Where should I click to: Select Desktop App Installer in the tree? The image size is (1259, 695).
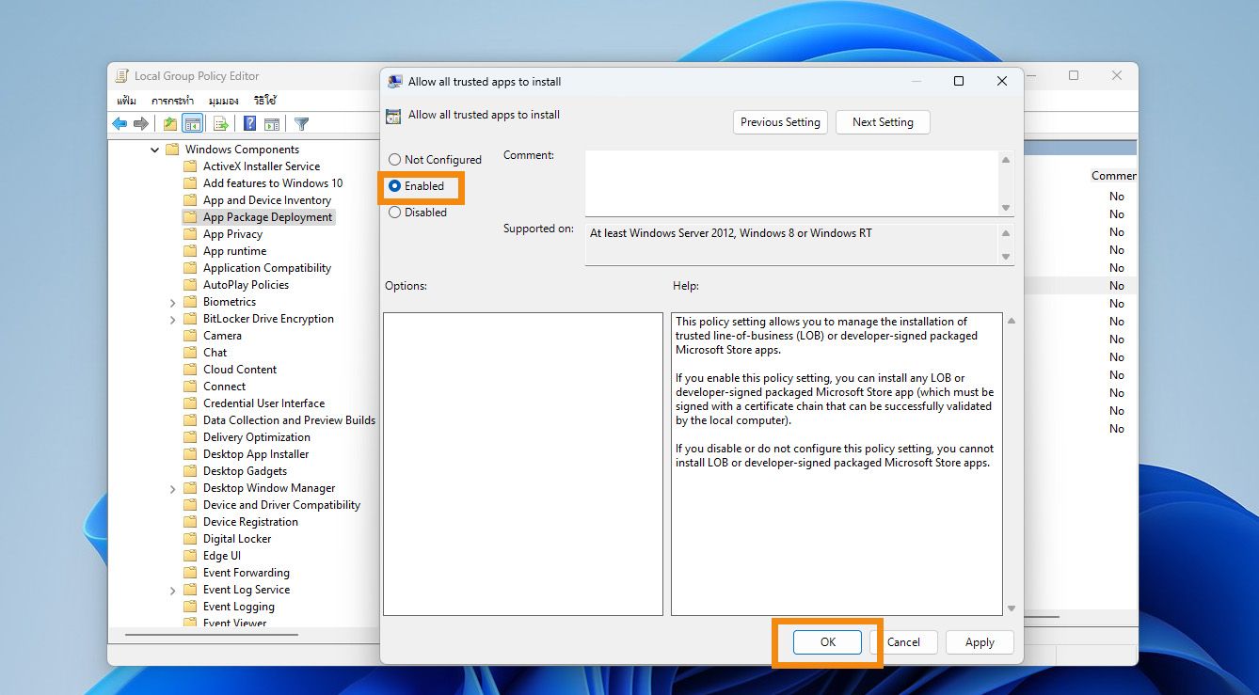coord(256,454)
